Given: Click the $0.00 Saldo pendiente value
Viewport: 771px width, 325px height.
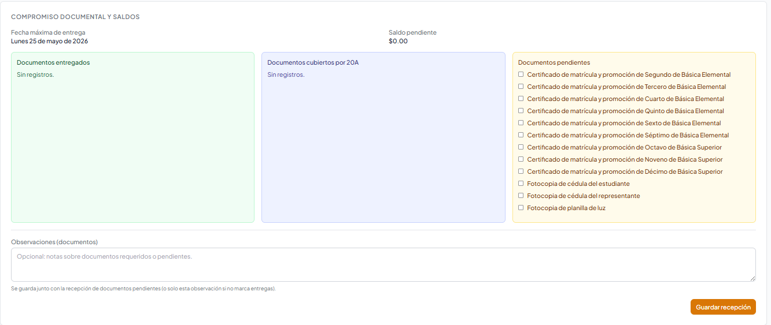Looking at the screenshot, I should point(398,41).
